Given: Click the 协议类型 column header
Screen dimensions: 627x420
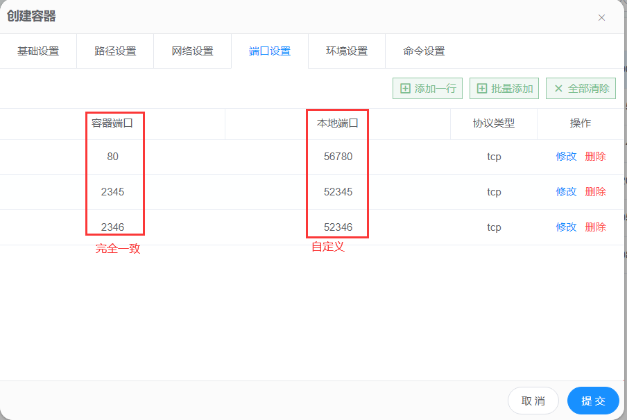Looking at the screenshot, I should pyautogui.click(x=494, y=123).
